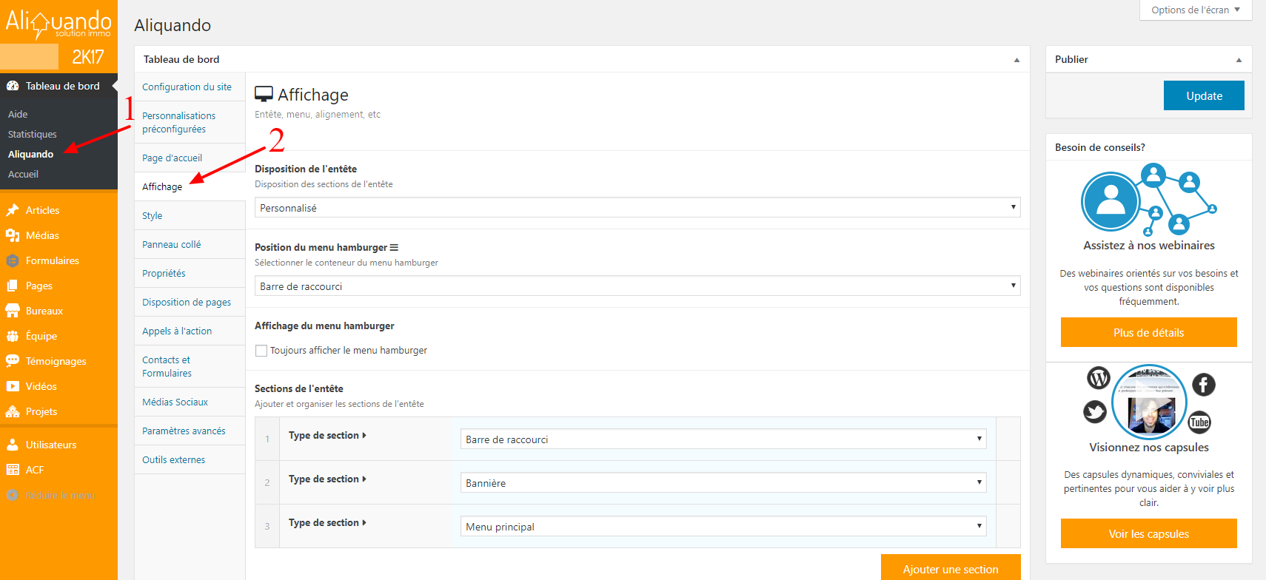Click the Twitter bird icon
The width and height of the screenshot is (1266, 580).
click(x=1095, y=411)
